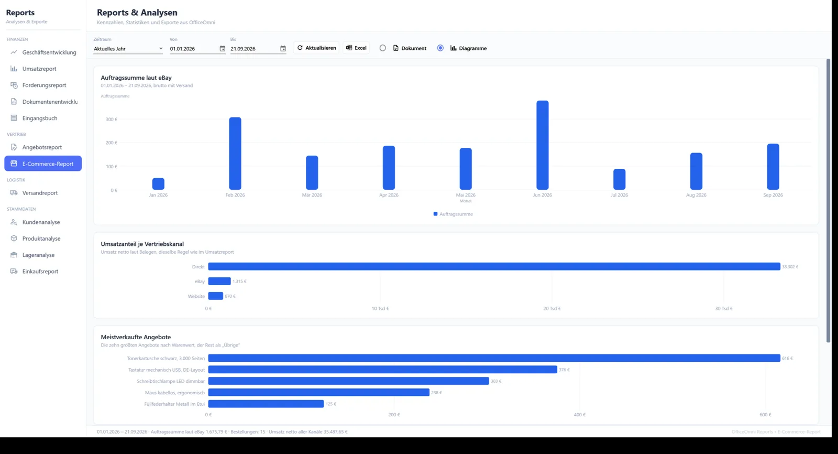This screenshot has height=454, width=838.
Task: Click the Aktualisieren button
Action: coord(316,48)
